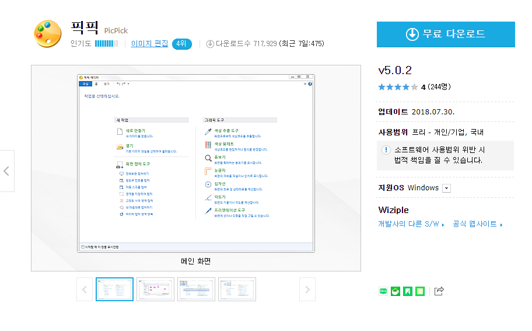Toggle startup window checkbox in preview
The height and width of the screenshot is (331, 532).
[x=83, y=247]
